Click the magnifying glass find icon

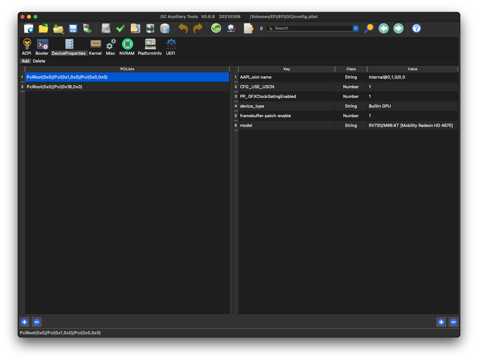coord(369,28)
